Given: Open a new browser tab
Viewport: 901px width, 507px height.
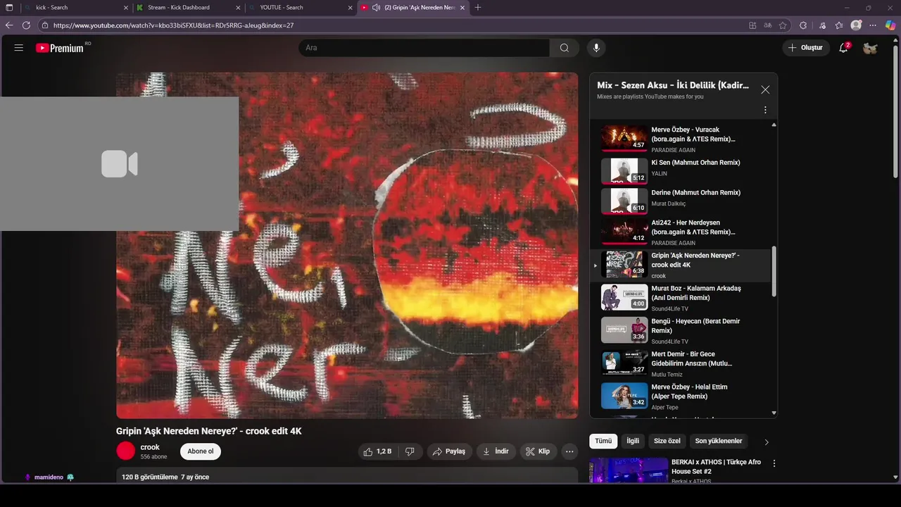Looking at the screenshot, I should click(478, 8).
